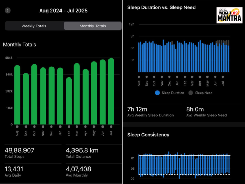This screenshot has width=245, height=184.
Task: Select the Aug marker dot in steps chart
Action: pos(17,127)
